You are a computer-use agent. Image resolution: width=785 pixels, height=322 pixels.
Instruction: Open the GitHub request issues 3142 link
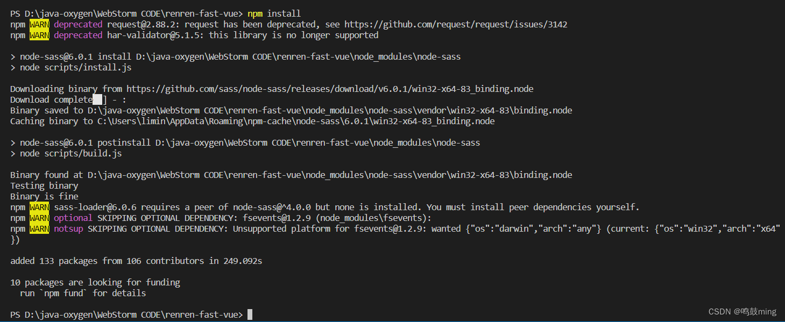point(456,24)
